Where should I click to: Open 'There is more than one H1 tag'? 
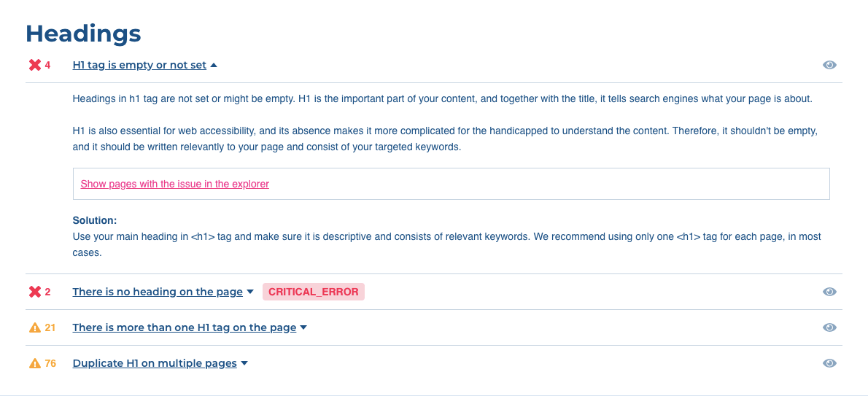(185, 328)
